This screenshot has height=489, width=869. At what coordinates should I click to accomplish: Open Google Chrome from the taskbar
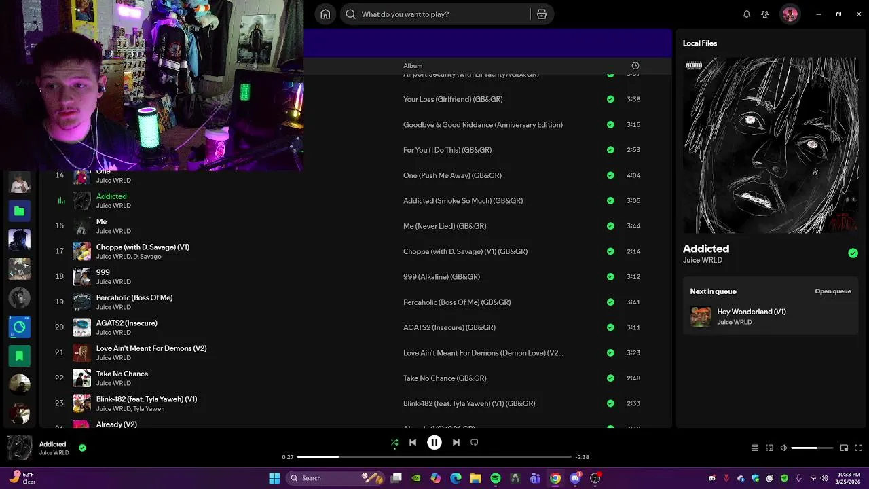pos(555,478)
